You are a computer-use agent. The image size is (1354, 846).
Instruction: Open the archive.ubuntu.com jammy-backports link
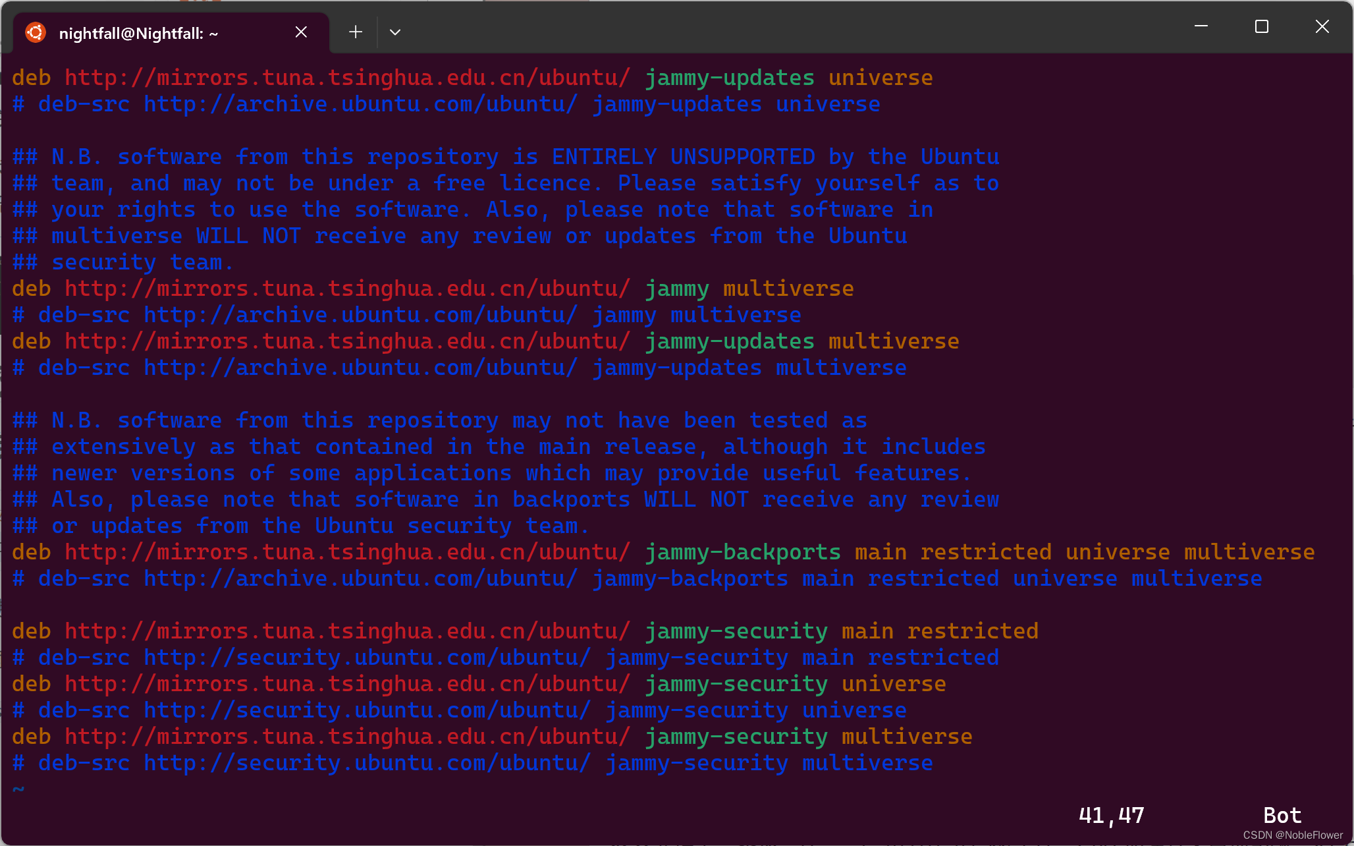click(359, 578)
